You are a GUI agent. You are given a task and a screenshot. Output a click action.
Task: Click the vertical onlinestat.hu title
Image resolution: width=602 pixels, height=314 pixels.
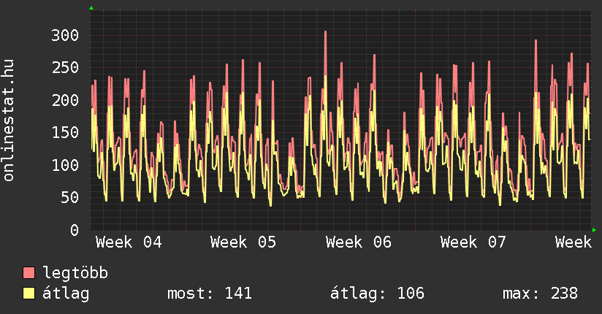(9, 120)
